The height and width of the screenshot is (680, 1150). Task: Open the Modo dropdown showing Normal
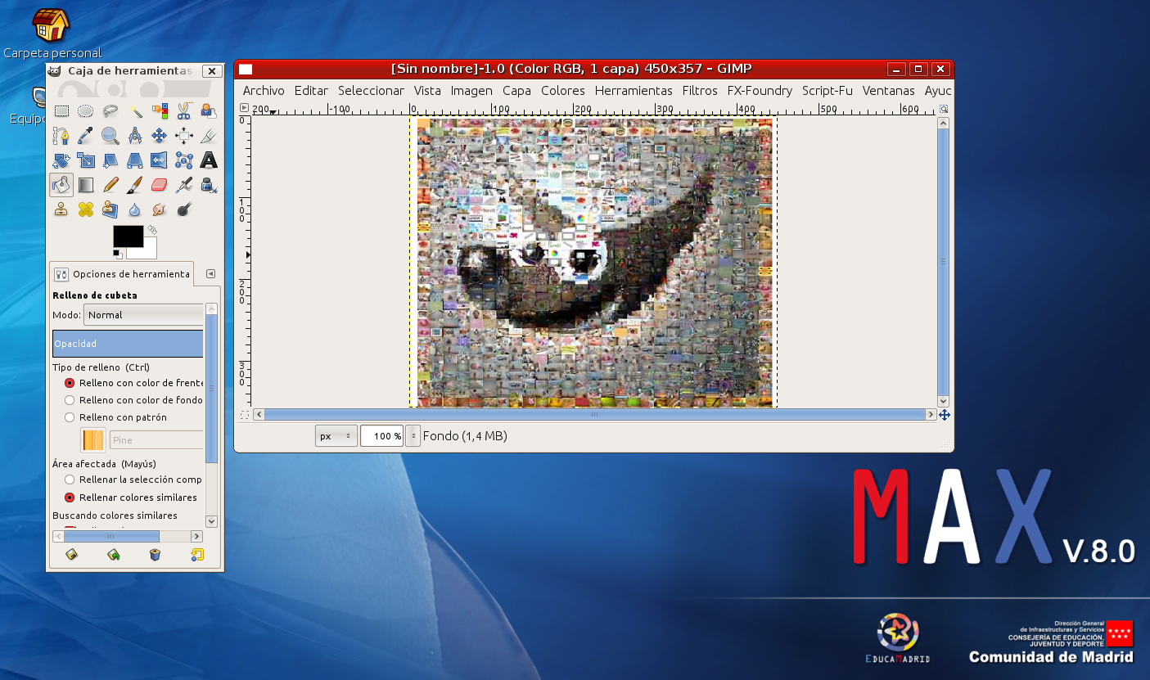tap(144, 315)
